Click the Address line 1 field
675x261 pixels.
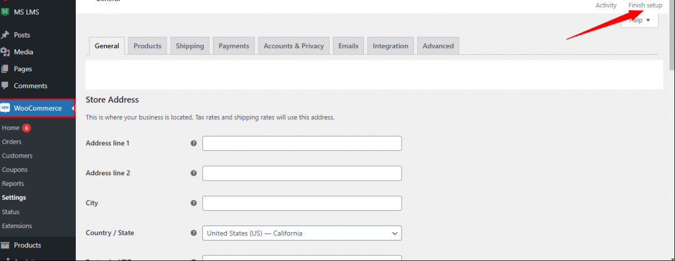(302, 144)
